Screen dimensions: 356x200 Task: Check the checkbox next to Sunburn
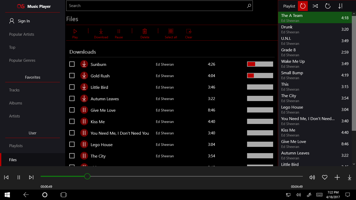click(x=72, y=64)
